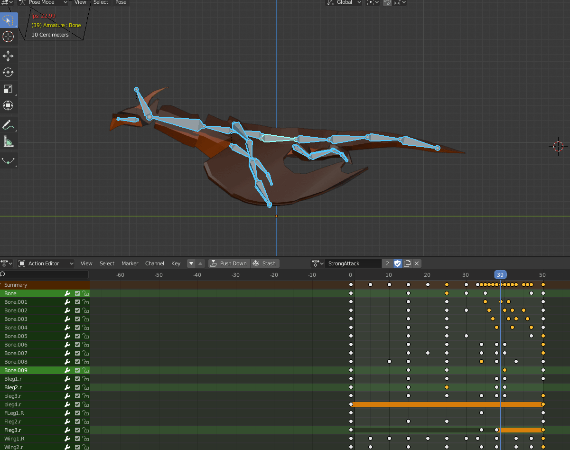Open the Action Editor mode dropdown
Viewport: 570px width, 450px height.
46,263
